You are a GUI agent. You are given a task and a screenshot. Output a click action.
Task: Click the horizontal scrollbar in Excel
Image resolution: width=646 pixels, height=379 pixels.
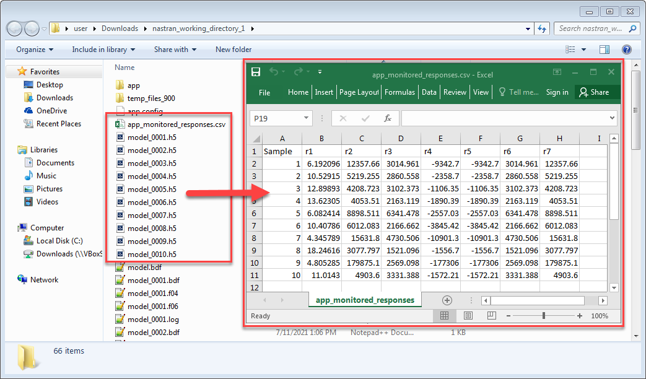(537, 300)
